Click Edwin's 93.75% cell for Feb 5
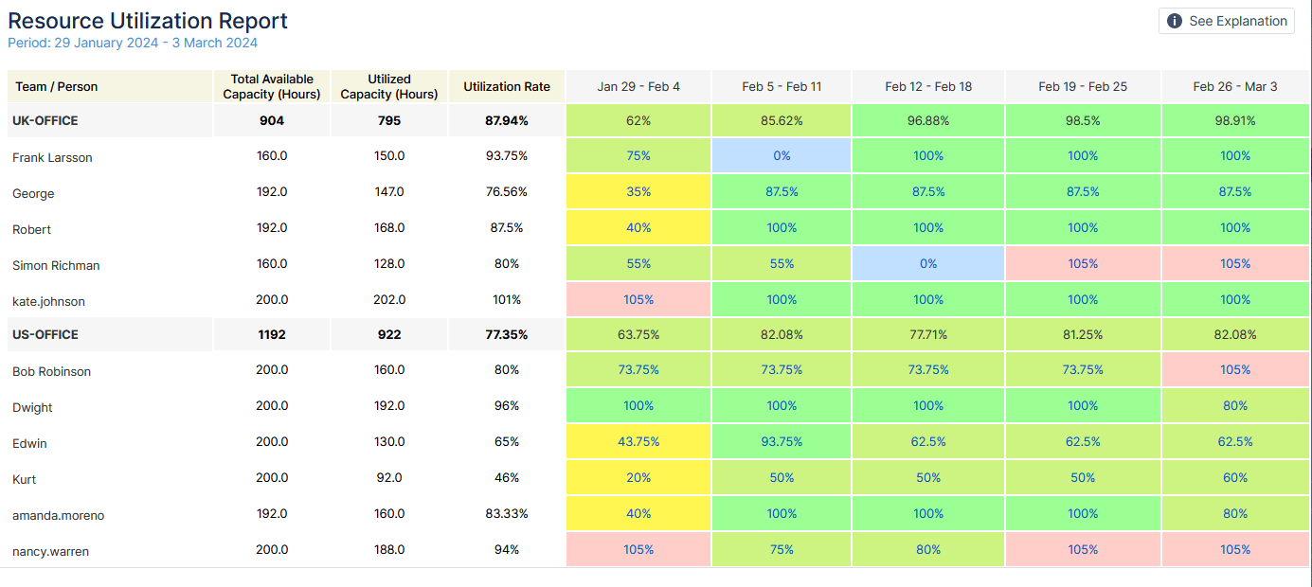The height and width of the screenshot is (587, 1312). [x=781, y=441]
